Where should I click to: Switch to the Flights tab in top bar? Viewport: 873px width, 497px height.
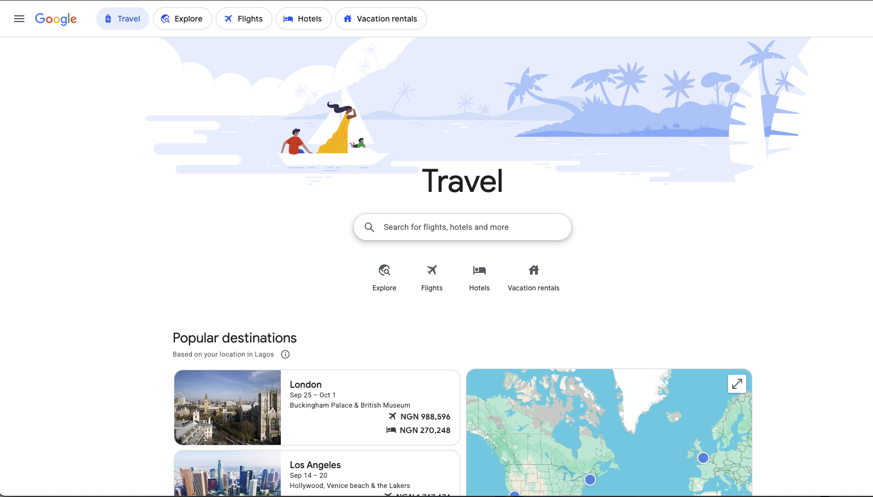[x=244, y=19]
